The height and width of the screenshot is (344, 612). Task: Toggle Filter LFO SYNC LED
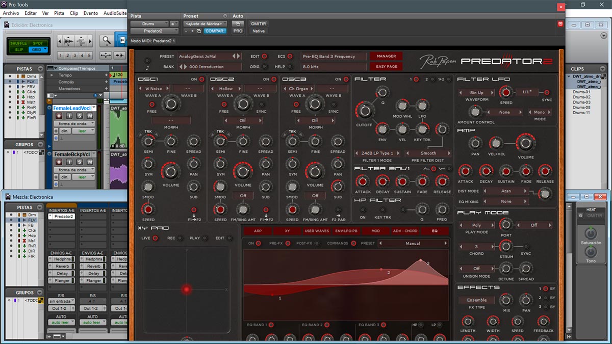click(x=547, y=92)
